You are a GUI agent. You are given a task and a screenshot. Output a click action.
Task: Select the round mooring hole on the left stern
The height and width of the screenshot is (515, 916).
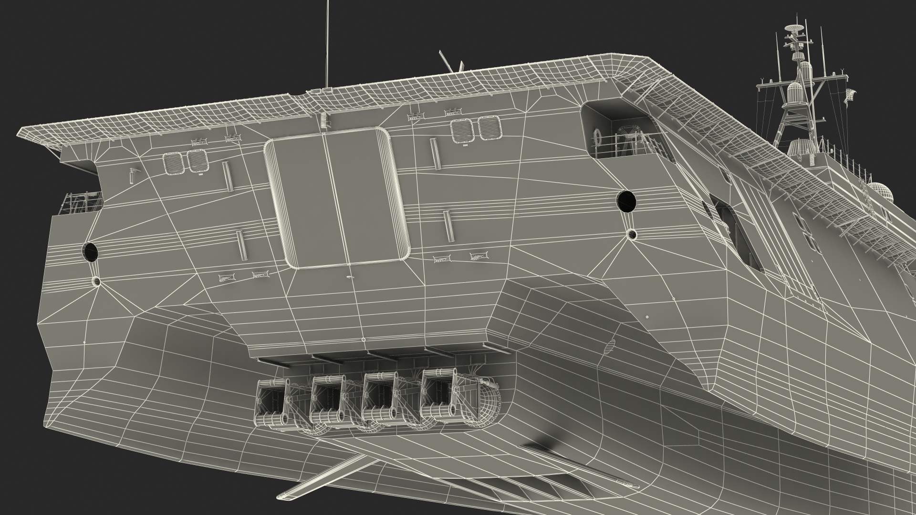[90, 251]
